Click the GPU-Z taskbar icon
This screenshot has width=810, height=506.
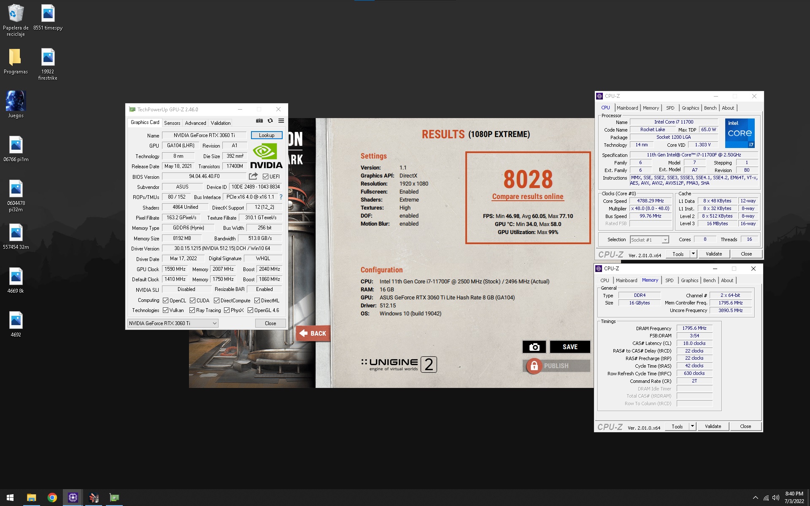[x=114, y=498]
